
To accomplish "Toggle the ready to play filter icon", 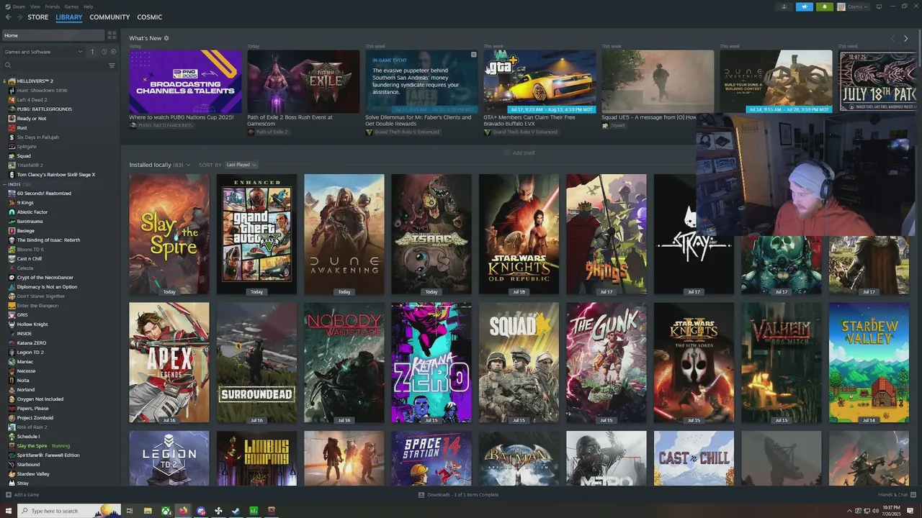I will point(113,52).
